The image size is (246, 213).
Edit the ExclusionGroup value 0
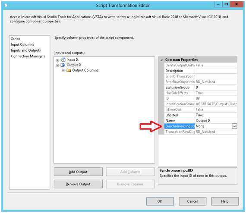coord(216,88)
